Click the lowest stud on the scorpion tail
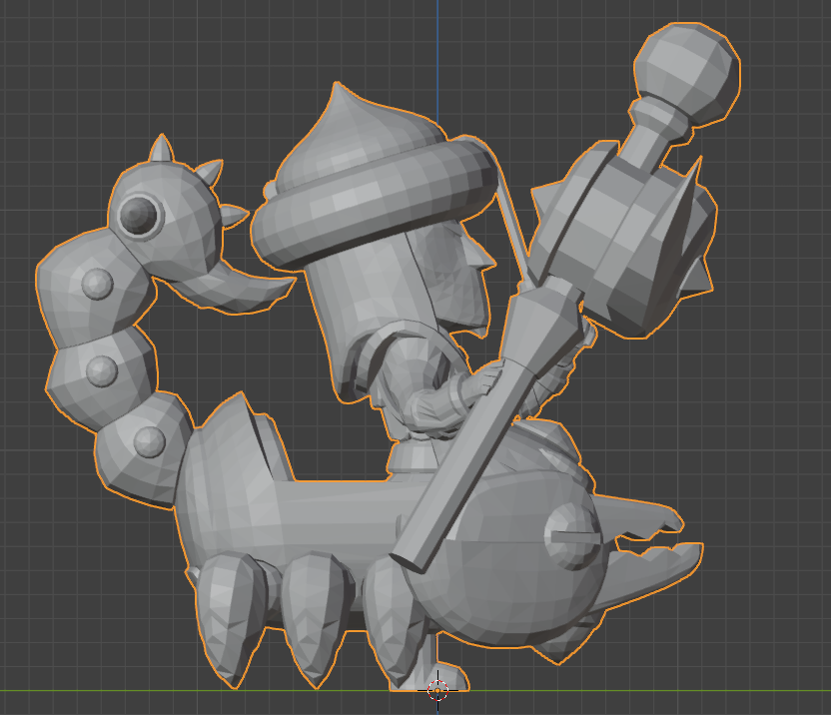This screenshot has width=831, height=715. click(x=149, y=440)
